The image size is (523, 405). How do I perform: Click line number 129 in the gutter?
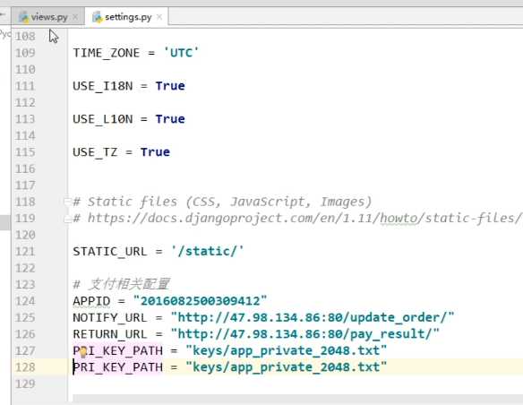tap(25, 383)
